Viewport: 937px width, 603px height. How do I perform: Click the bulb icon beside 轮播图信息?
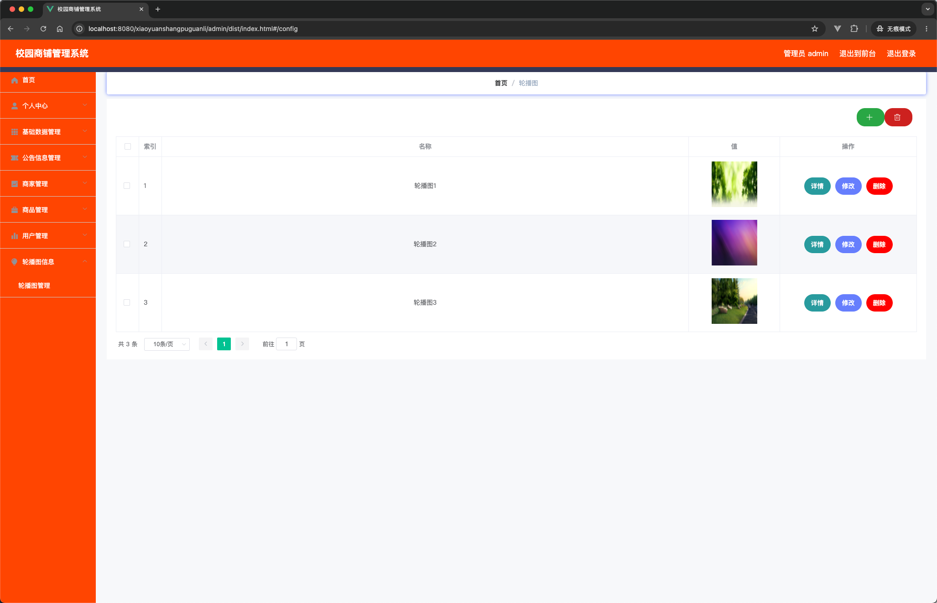click(x=15, y=262)
